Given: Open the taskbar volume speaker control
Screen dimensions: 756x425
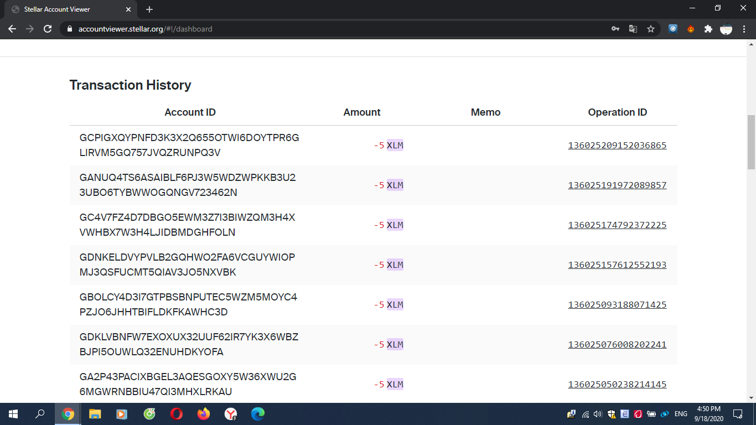Looking at the screenshot, I should pyautogui.click(x=598, y=414).
